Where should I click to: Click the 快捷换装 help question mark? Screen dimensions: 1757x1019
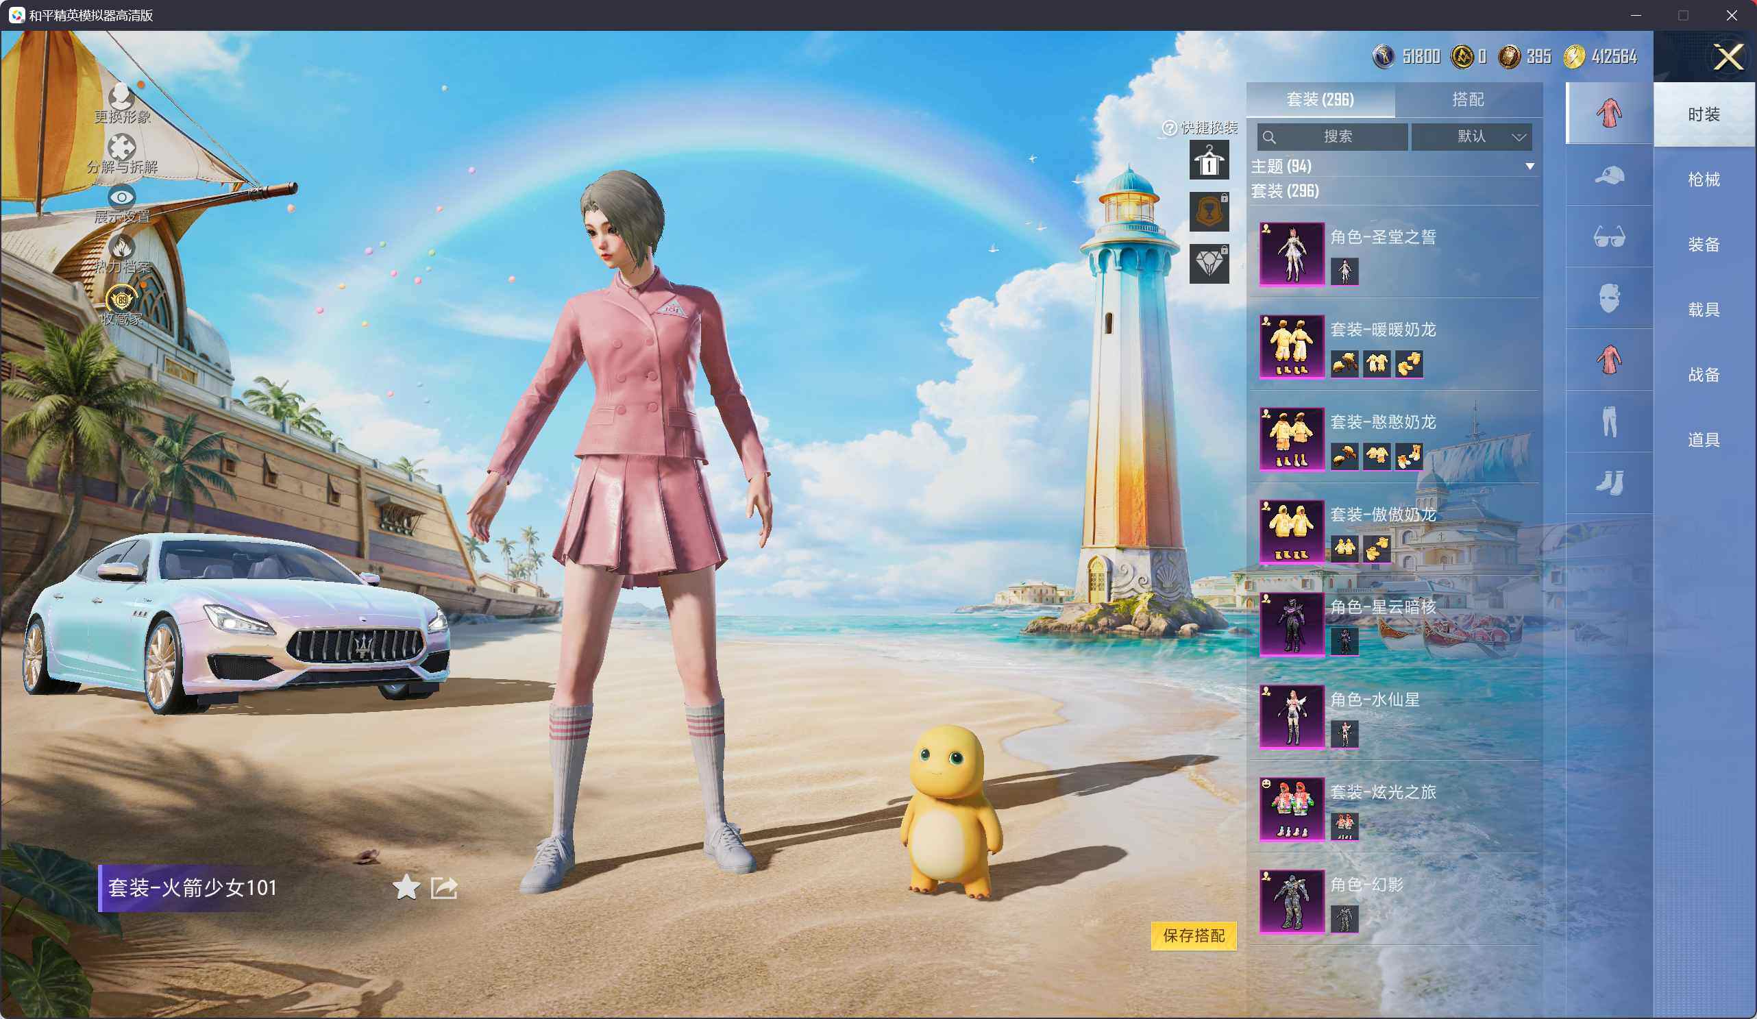point(1170,127)
